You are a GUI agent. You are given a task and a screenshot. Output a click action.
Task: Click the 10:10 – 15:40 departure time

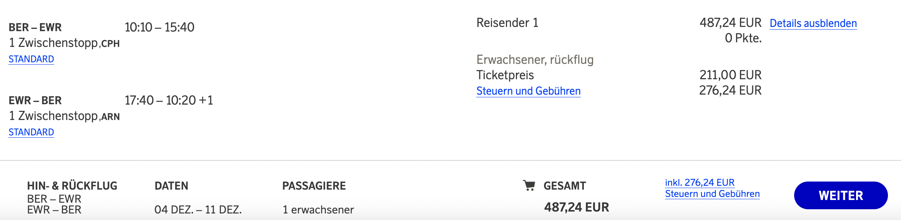pos(160,27)
